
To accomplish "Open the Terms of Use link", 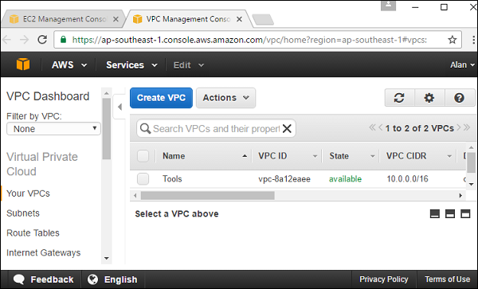I will (447, 279).
